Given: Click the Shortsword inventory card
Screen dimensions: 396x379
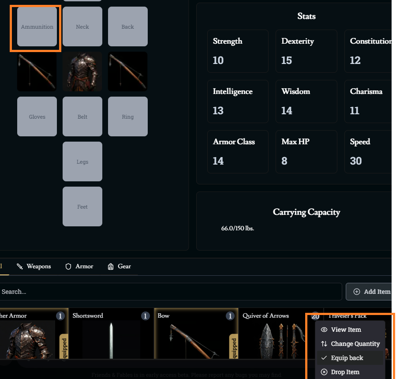Looking at the screenshot, I should [111, 335].
